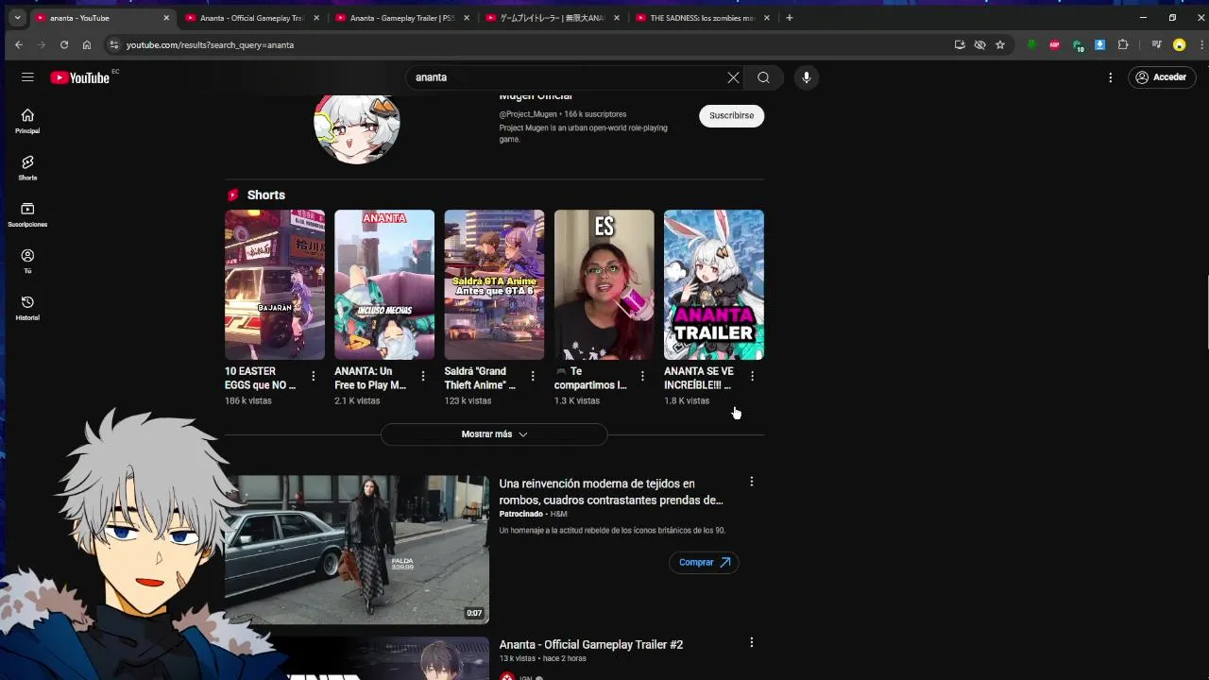This screenshot has width=1209, height=680.
Task: Open options for Grand Thieft Anime short
Action: pos(533,376)
